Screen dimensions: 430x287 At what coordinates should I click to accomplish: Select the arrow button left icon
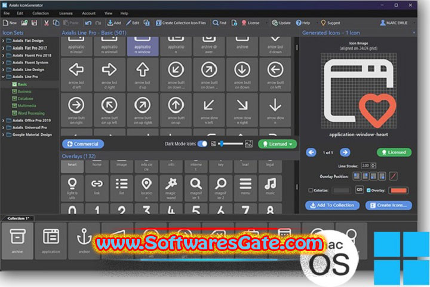(x=275, y=74)
